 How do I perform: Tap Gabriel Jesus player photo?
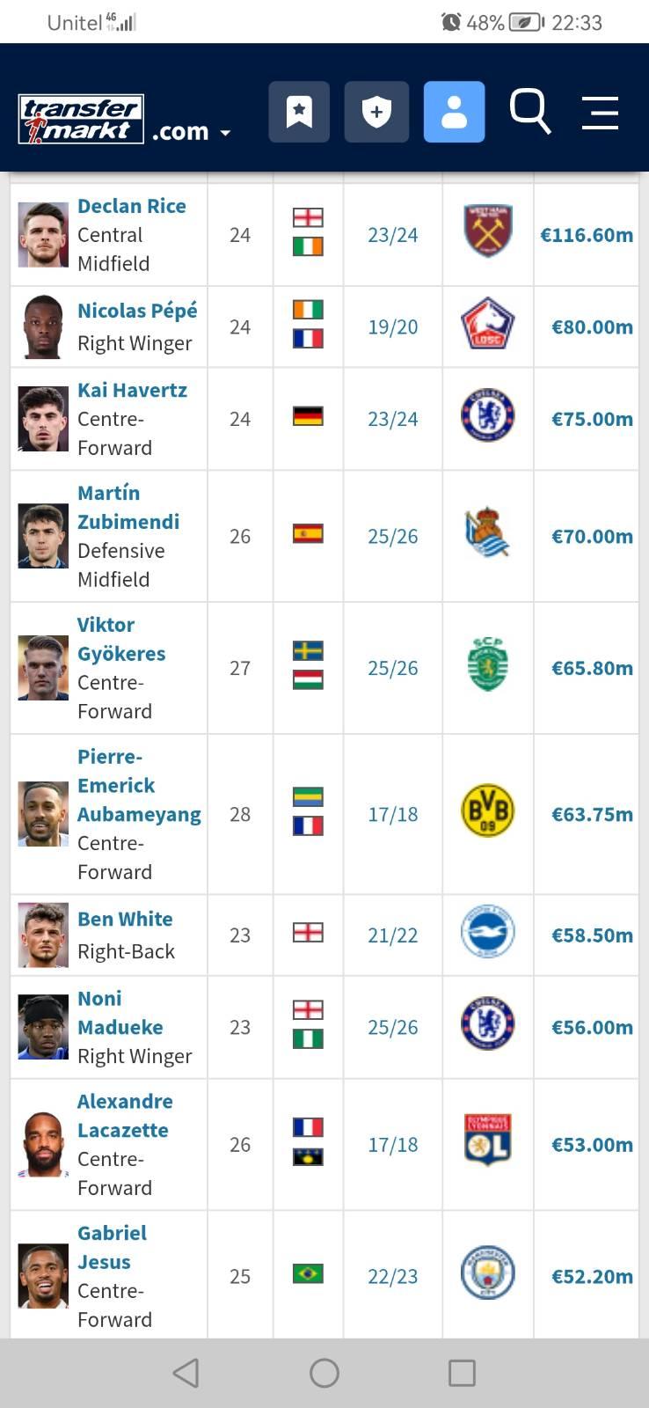pyautogui.click(x=43, y=1276)
